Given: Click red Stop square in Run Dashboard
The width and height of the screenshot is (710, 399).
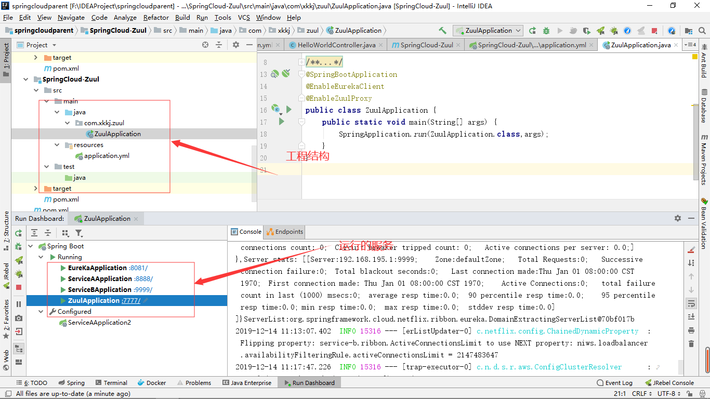Looking at the screenshot, I should click(19, 287).
